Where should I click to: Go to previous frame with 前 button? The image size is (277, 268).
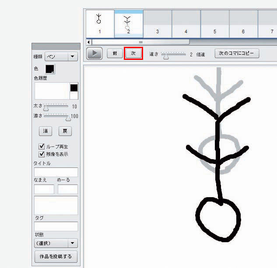tap(115, 53)
